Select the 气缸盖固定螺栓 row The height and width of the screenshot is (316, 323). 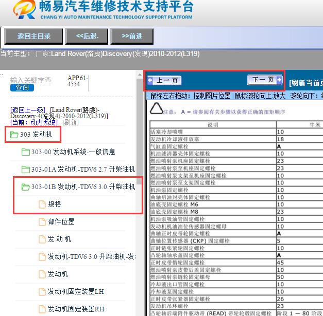(236, 146)
